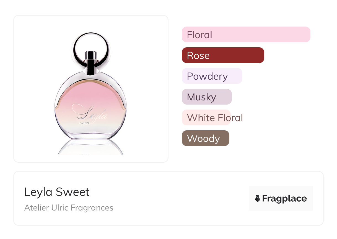
Task: Click the brown Woody accord bar
Action: [205, 138]
